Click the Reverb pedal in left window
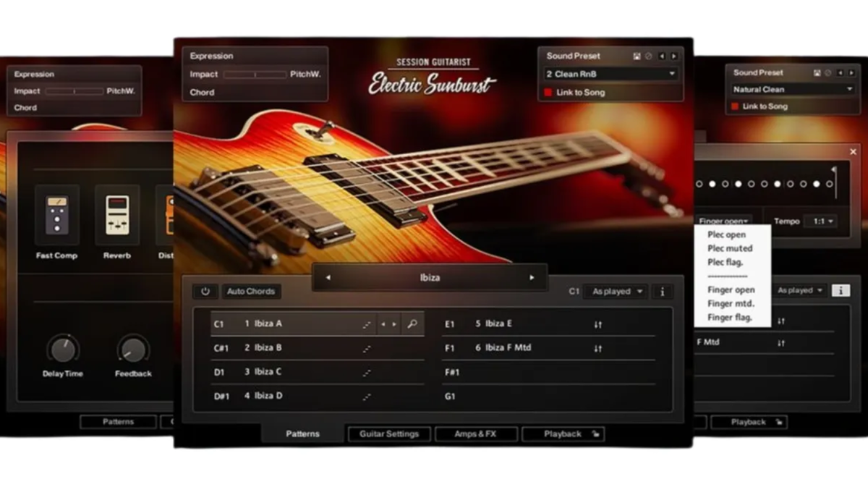868x482 pixels. (116, 215)
